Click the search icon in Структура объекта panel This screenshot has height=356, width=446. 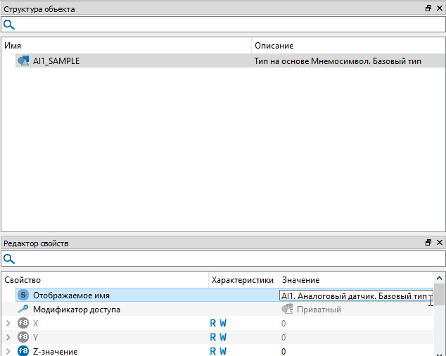[9, 25]
